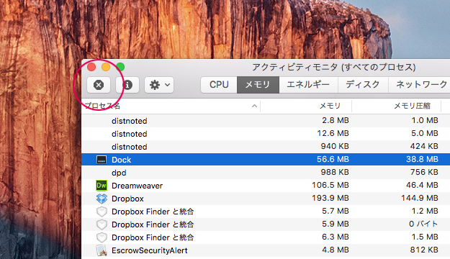Screen dimensions: 450x259
Task: Click the icon of Dropbox Finder row with 5.9 MB
Action: pyautogui.click(x=102, y=224)
